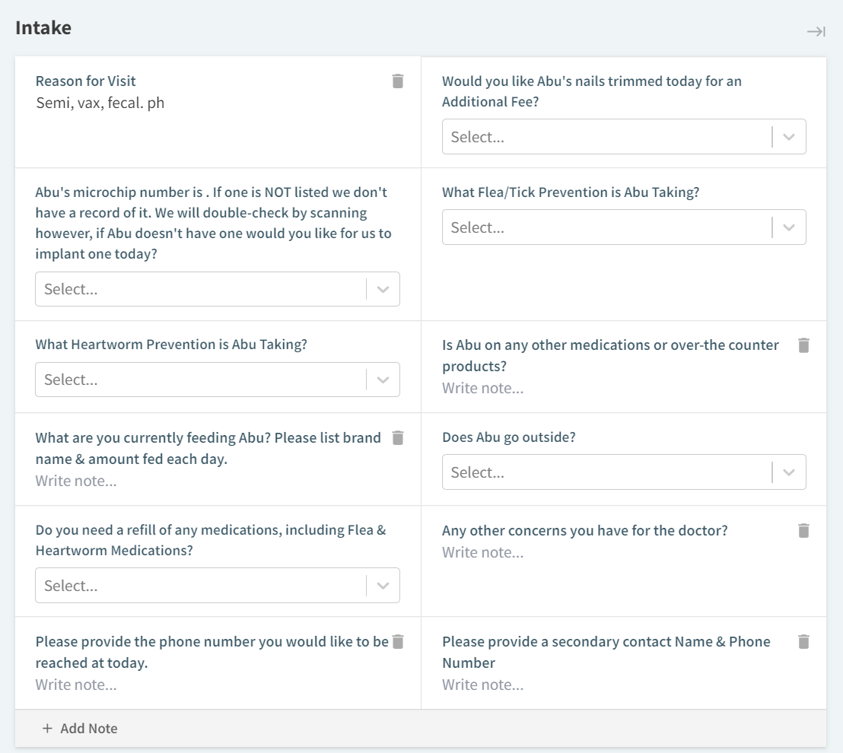Write a note for other medications
This screenshot has height=753, width=843.
pos(483,389)
